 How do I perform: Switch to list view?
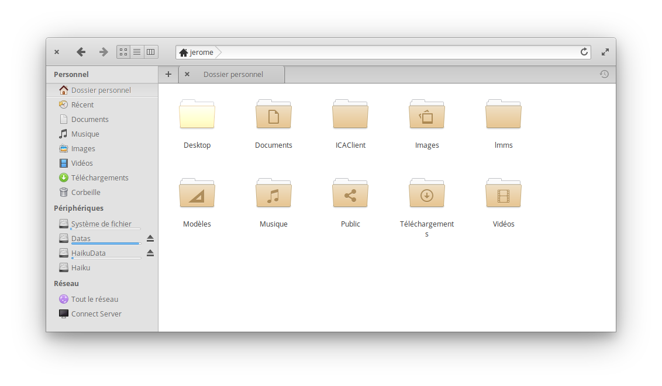(x=137, y=52)
